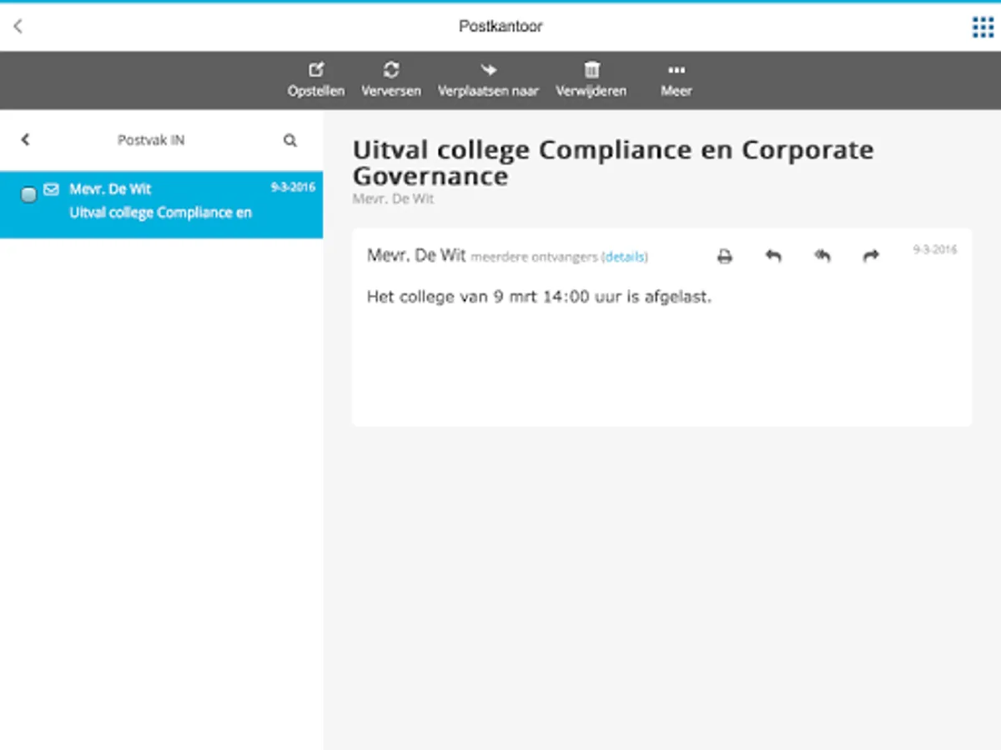1001x750 pixels.
Task: Click sender name Mevr. De Wit in message header
Action: click(x=416, y=256)
